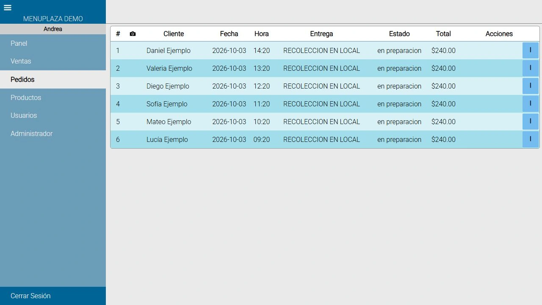Click the Estado column header
This screenshot has width=542, height=305.
[399, 34]
